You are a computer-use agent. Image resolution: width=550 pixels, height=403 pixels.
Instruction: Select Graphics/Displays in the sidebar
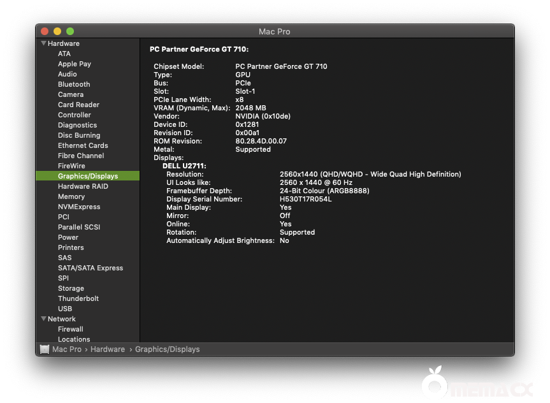pos(88,176)
